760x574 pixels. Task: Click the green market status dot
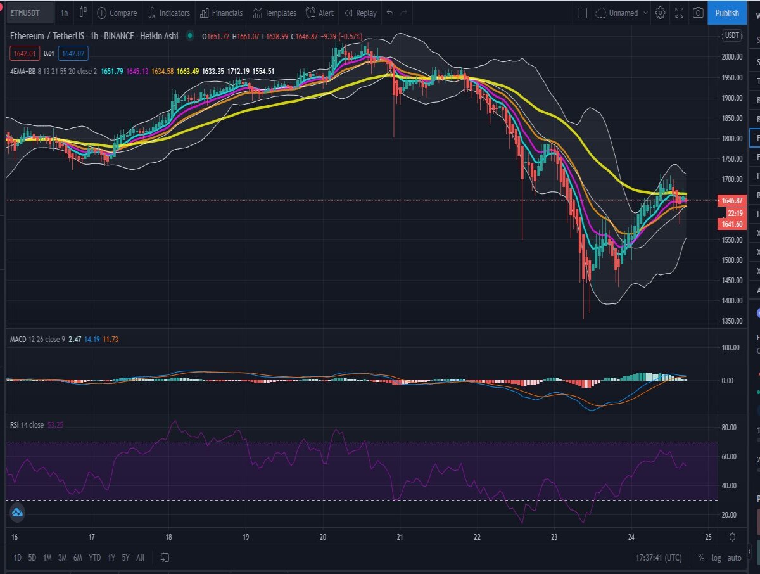click(189, 36)
